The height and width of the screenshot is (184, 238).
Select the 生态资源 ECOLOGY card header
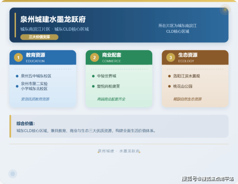click(x=195, y=57)
